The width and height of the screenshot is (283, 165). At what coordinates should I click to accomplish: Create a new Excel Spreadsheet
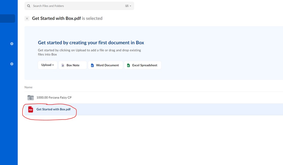143,65
